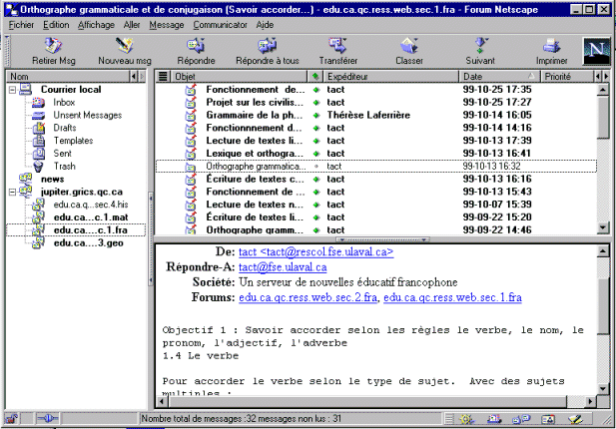Open newsgroup edu.ca...c.1.mat

click(x=91, y=217)
